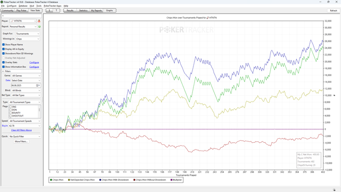The height and width of the screenshot is (192, 341).
Task: Open the PokerTracker Apps menu
Action: coord(53,6)
